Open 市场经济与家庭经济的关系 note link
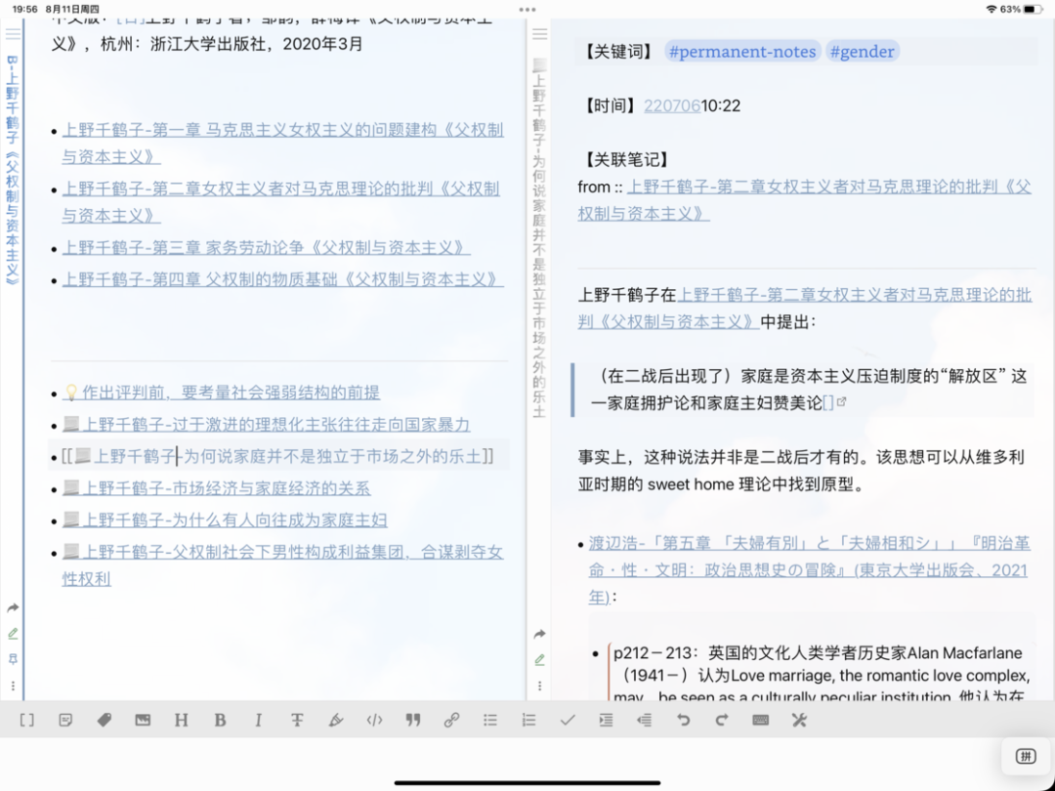Screen dimensions: 1055x791 tap(216, 488)
